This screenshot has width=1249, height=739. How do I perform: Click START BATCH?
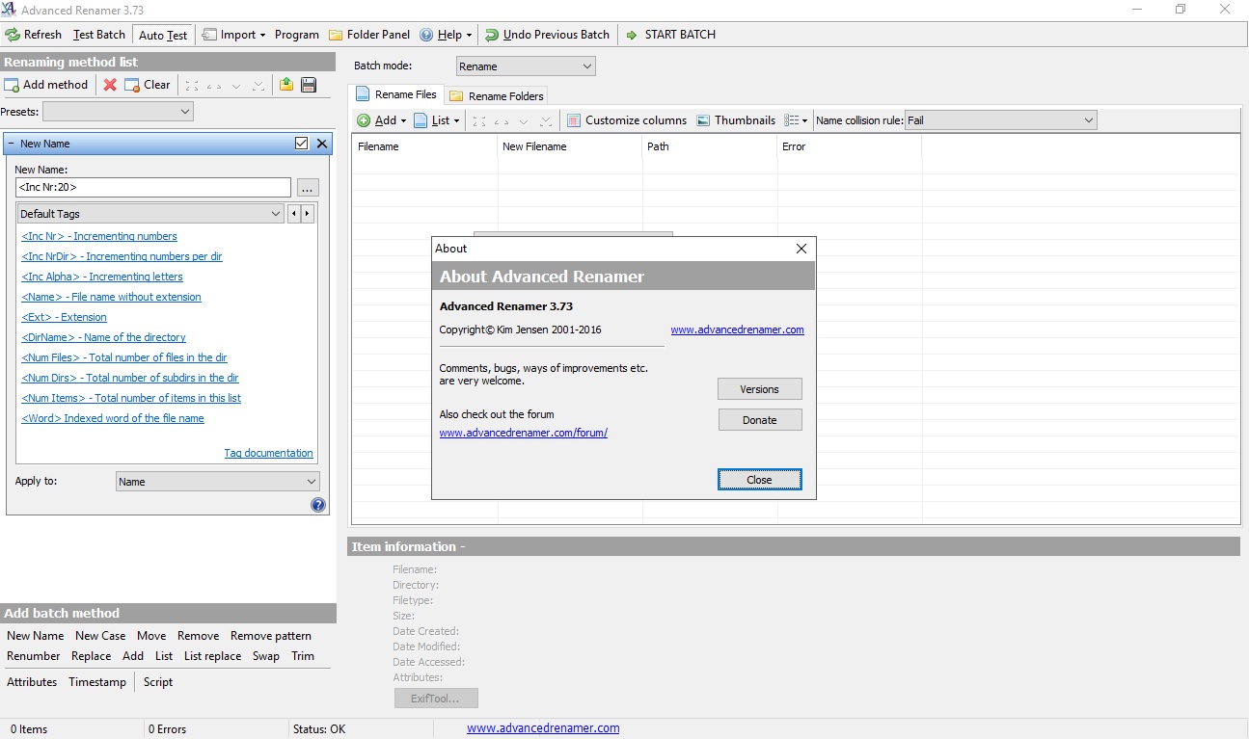pos(670,35)
